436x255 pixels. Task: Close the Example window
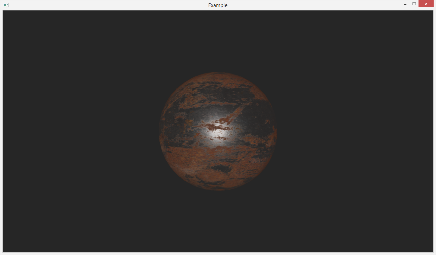(426, 4)
